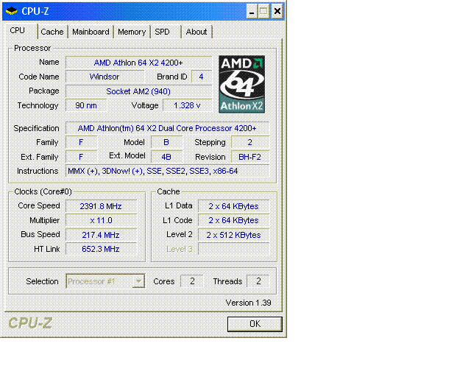This screenshot has width=471, height=377.
Task: Click the Specification field text
Action: click(167, 128)
